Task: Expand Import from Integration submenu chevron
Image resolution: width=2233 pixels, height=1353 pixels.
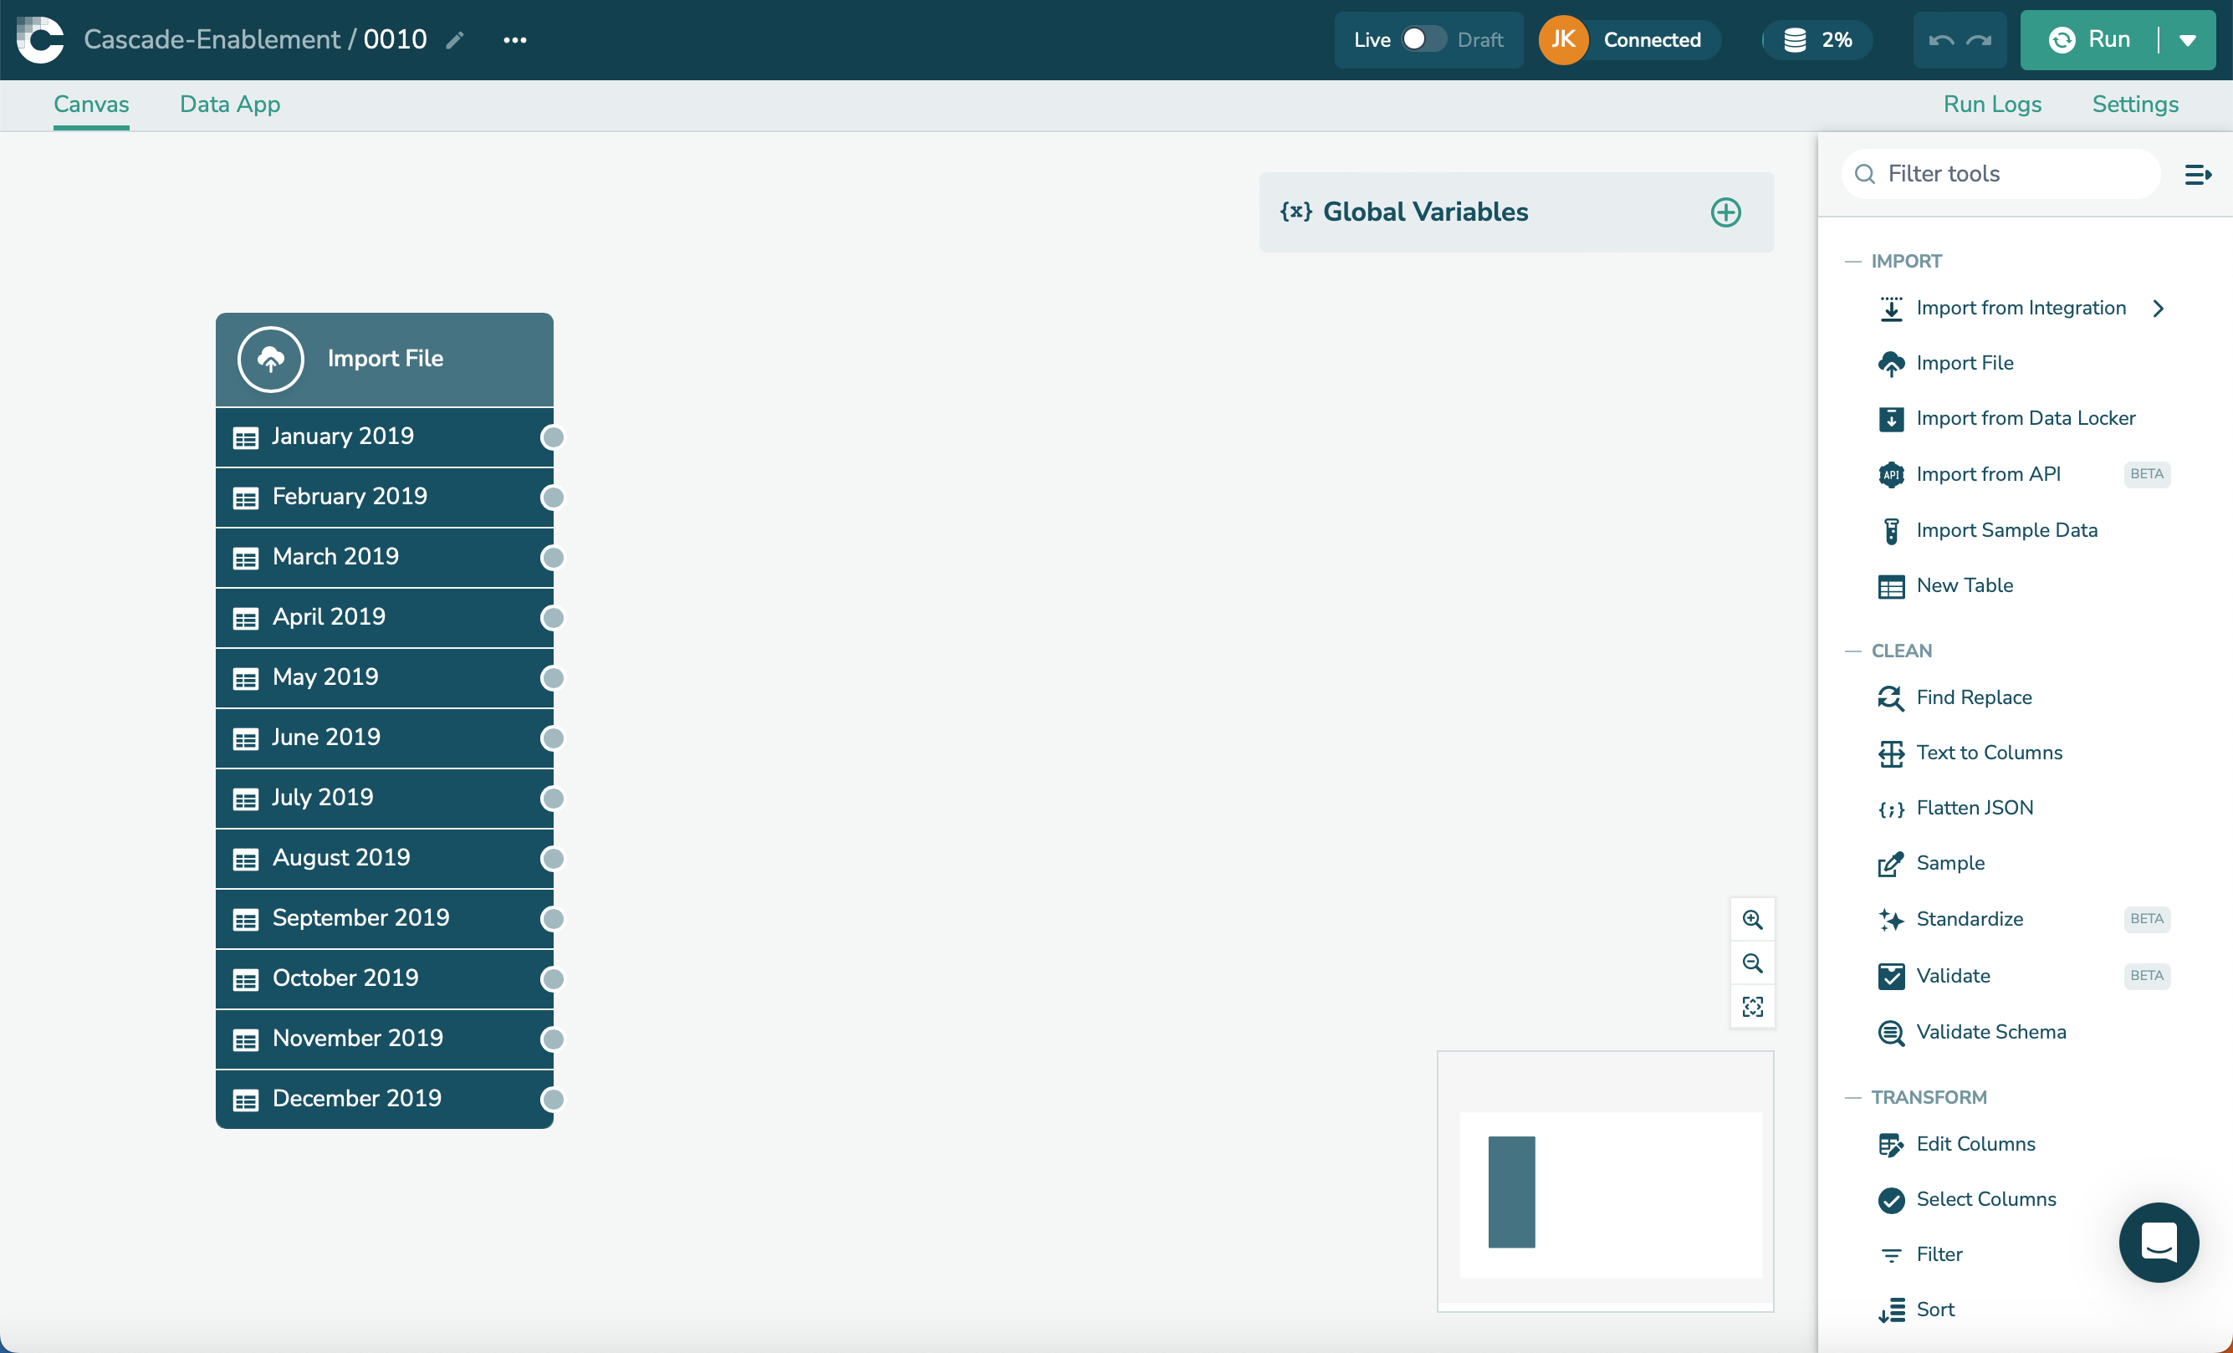Action: pyautogui.click(x=2158, y=308)
